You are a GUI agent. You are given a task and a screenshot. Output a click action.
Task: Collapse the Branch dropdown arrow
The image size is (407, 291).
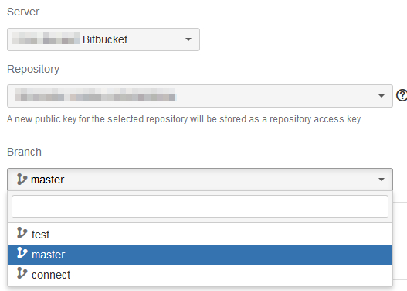(x=382, y=180)
